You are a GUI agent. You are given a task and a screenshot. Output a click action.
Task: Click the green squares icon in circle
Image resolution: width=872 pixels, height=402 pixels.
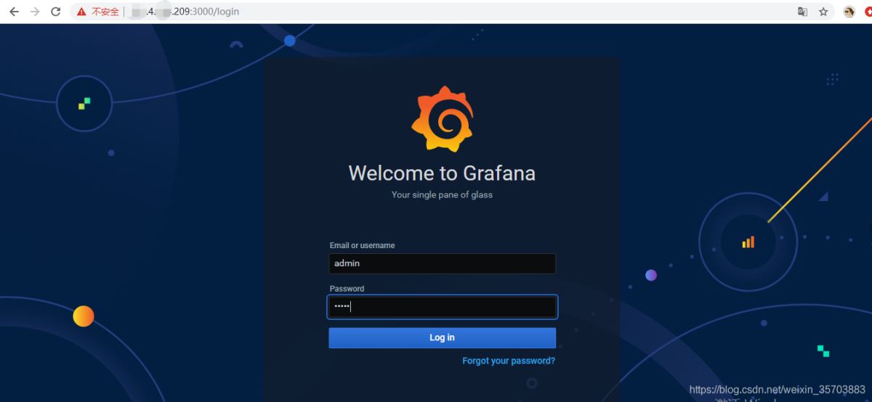84,104
